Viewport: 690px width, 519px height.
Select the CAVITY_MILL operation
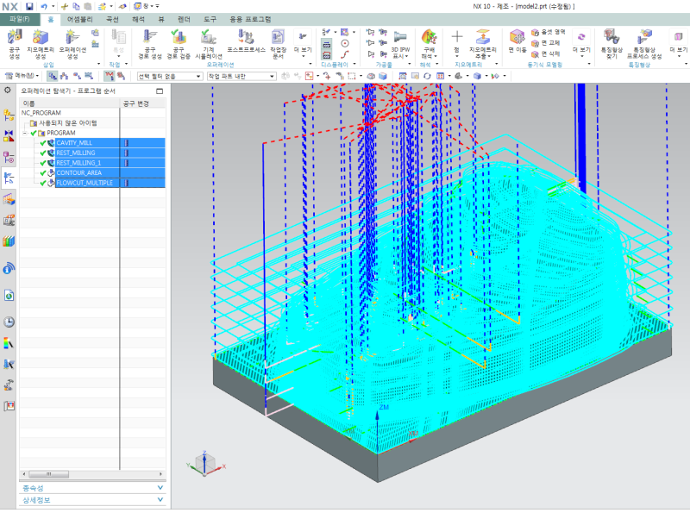point(74,142)
